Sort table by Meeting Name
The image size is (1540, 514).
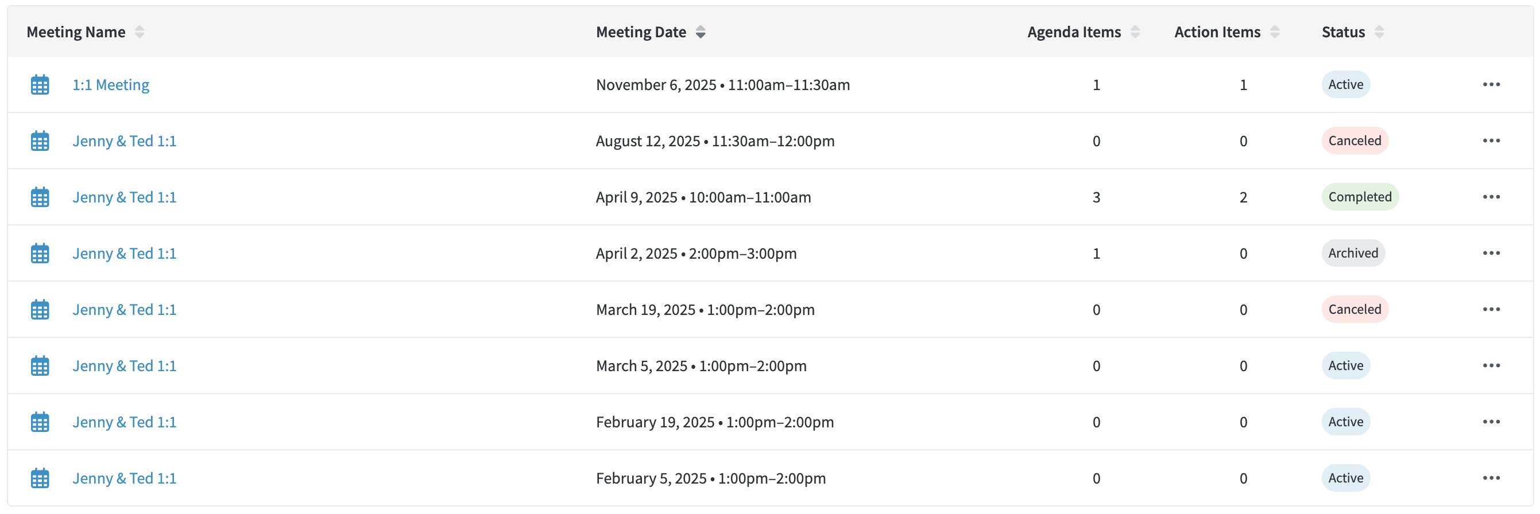pyautogui.click(x=140, y=32)
